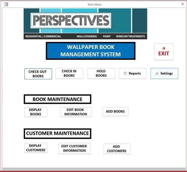Open the Check Out Books form
Viewport: 187px width, 172px height.
click(x=38, y=74)
